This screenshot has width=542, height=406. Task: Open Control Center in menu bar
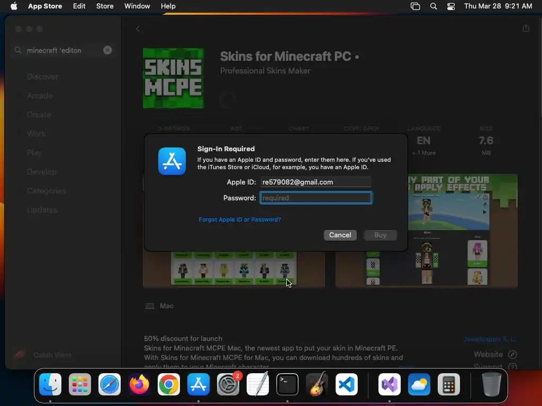point(451,6)
